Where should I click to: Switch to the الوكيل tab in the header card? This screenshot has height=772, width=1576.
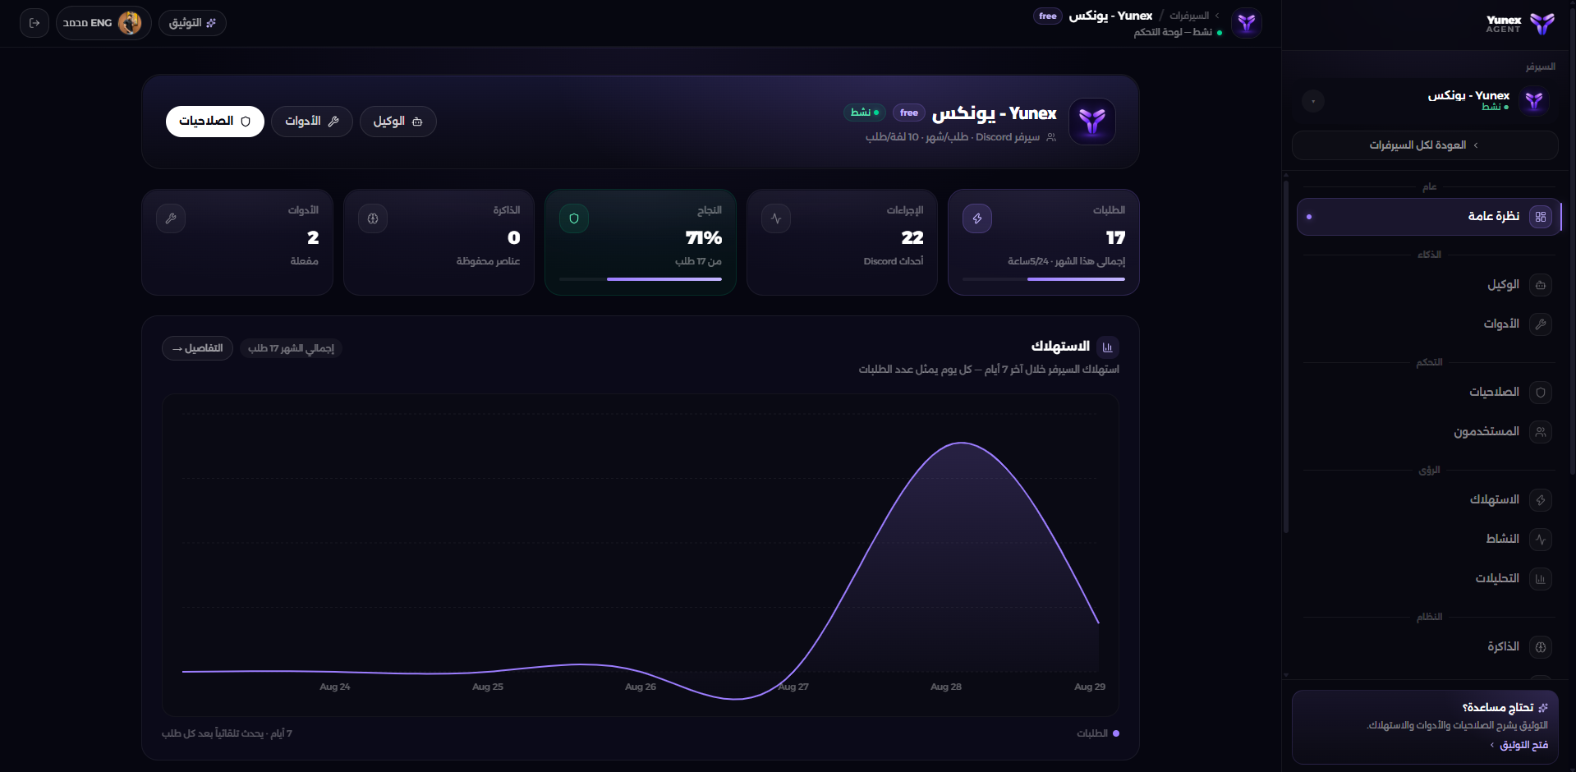pos(398,122)
